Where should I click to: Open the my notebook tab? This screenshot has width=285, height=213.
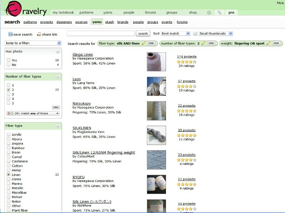point(63,12)
